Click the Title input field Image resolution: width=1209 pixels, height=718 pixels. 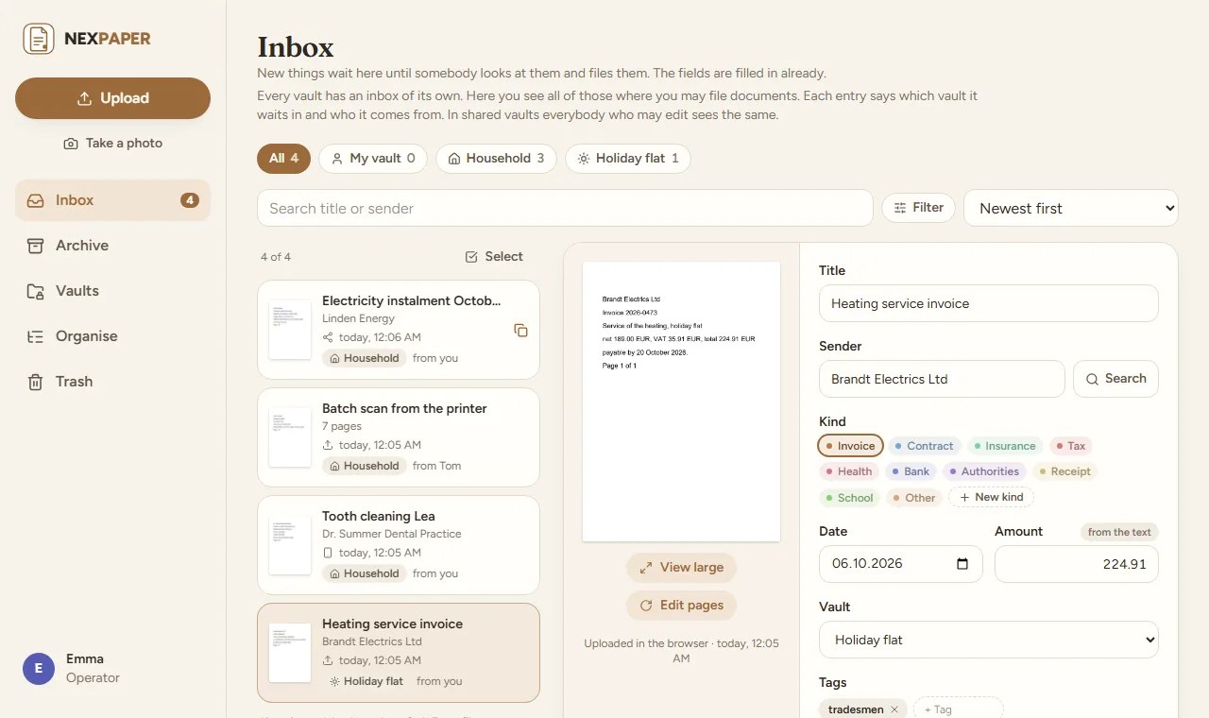tap(989, 304)
